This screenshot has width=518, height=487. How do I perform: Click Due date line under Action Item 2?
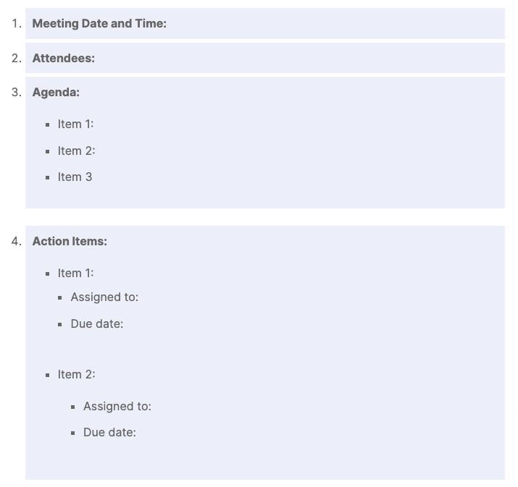pyautogui.click(x=109, y=432)
